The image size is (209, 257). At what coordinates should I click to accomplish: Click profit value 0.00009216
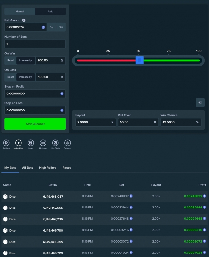[x=193, y=230]
